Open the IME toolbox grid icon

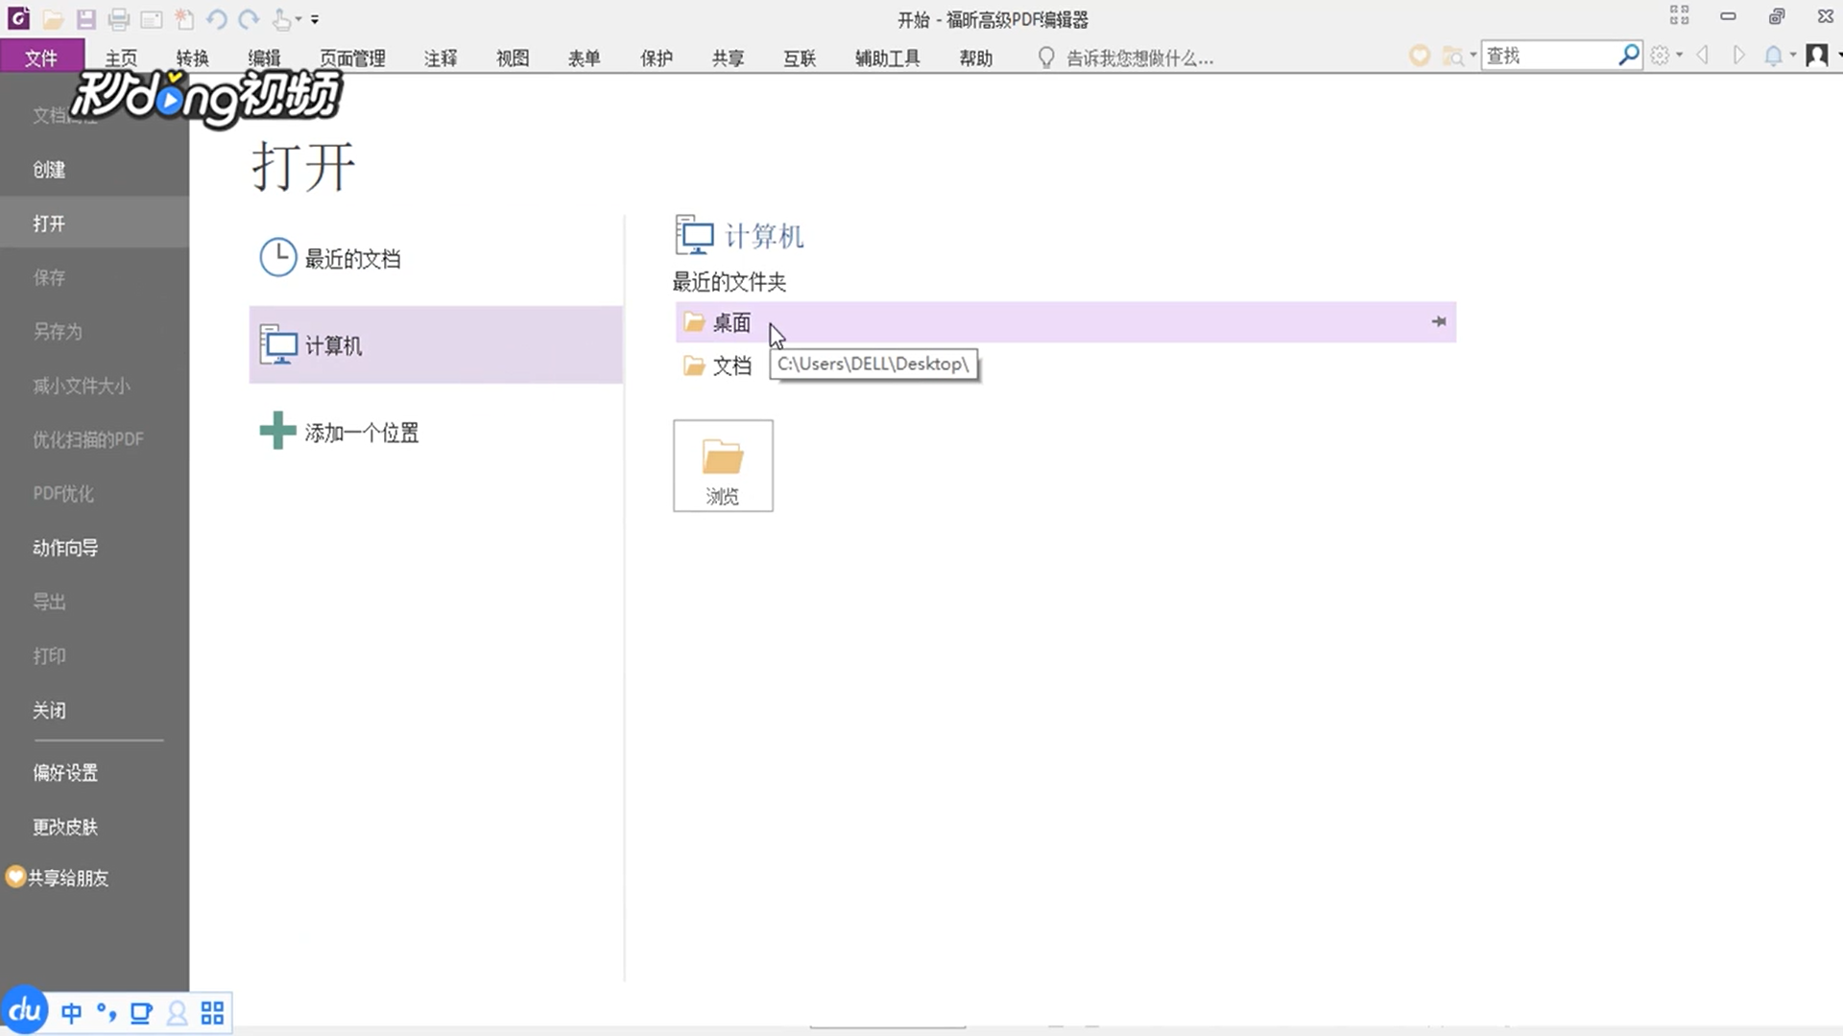click(x=212, y=1013)
